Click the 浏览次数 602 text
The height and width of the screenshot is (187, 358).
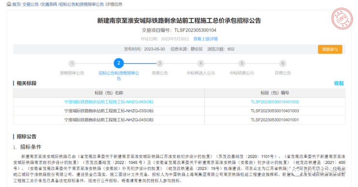[221, 49]
